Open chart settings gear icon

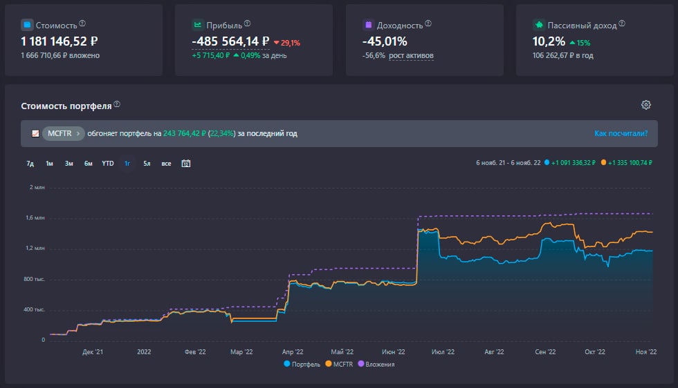coord(646,105)
